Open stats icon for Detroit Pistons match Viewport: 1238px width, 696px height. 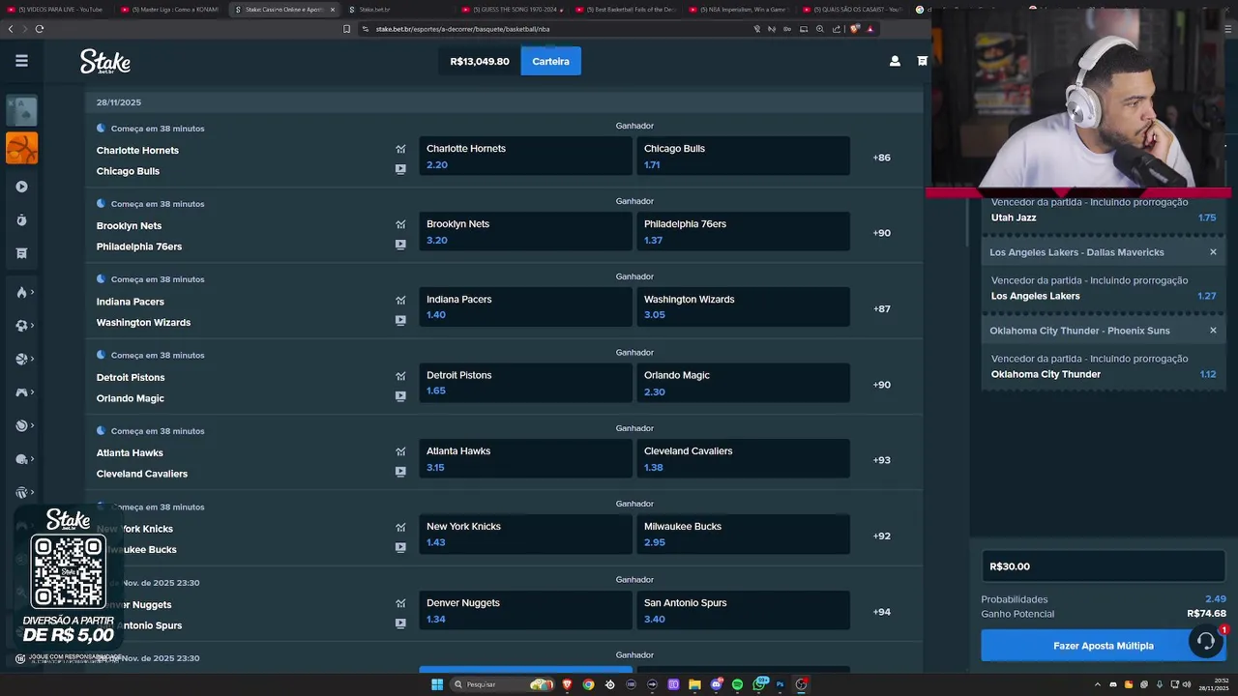point(400,376)
